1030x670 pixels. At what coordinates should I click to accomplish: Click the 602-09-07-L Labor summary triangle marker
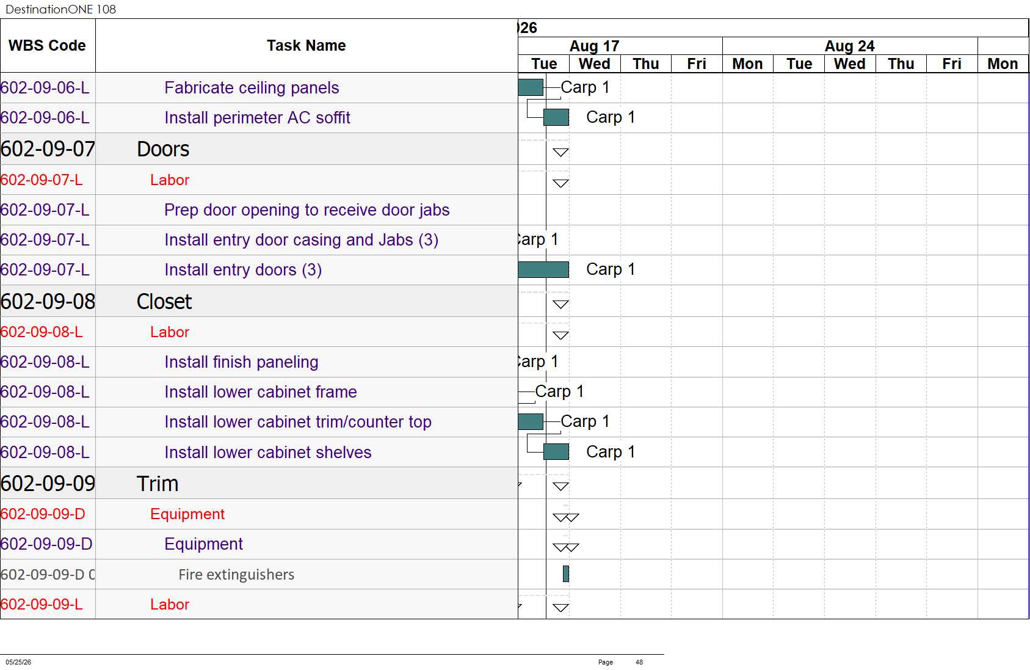click(560, 183)
